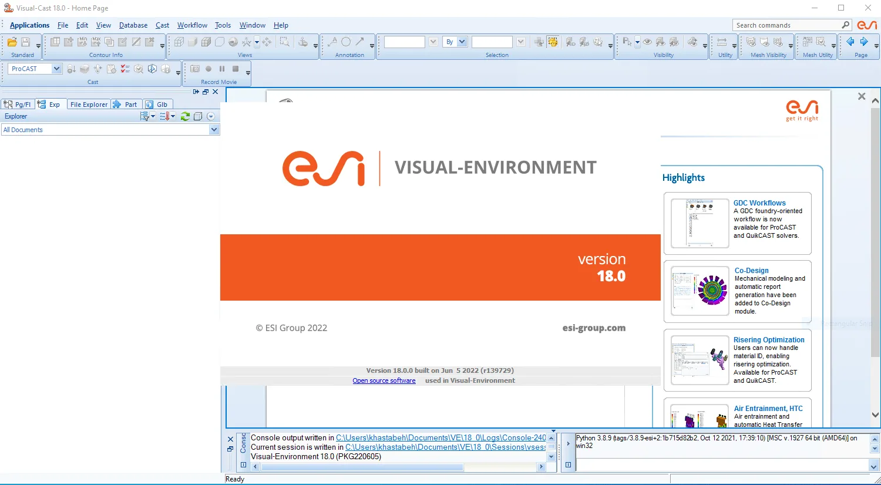Click the green refresh icon in Explorer
This screenshot has width=881, height=485.
click(x=185, y=116)
